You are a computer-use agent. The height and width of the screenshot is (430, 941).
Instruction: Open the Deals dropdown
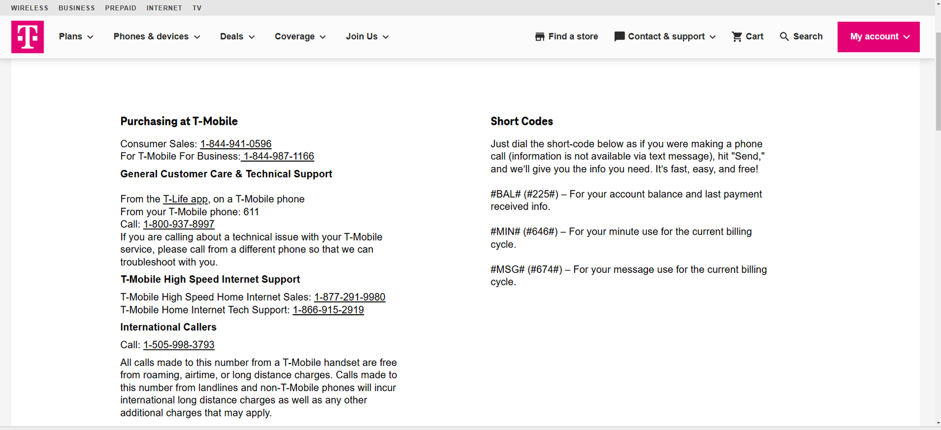point(236,36)
